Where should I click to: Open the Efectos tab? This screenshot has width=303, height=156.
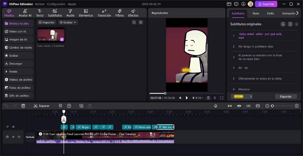pyautogui.click(x=133, y=13)
